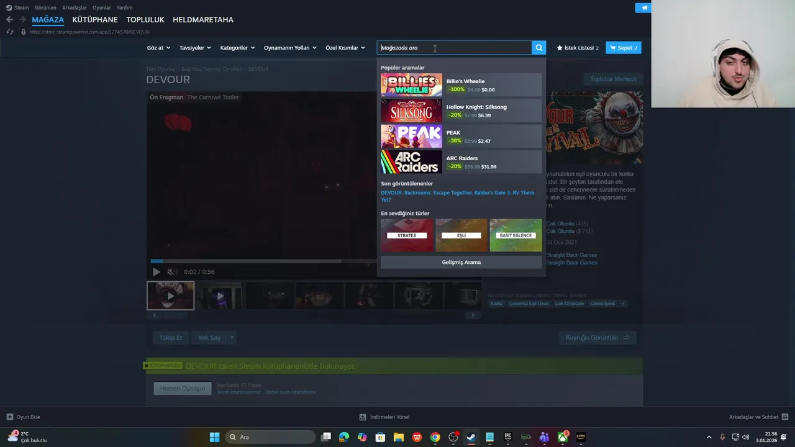Open the İstek Listesi wishlist
Image resolution: width=795 pixels, height=447 pixels.
[x=578, y=48]
